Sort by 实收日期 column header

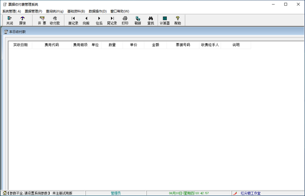tap(20, 45)
